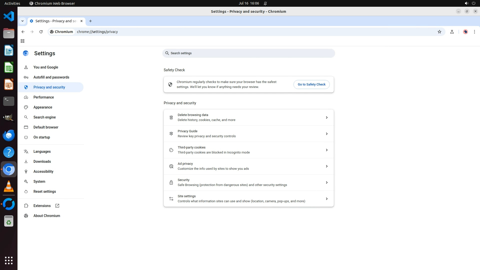The width and height of the screenshot is (480, 270).
Task: Focus the Search settings field
Action: click(x=248, y=53)
